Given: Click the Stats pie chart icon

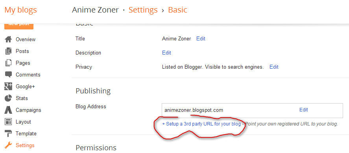Looking at the screenshot, I should click(x=8, y=98).
